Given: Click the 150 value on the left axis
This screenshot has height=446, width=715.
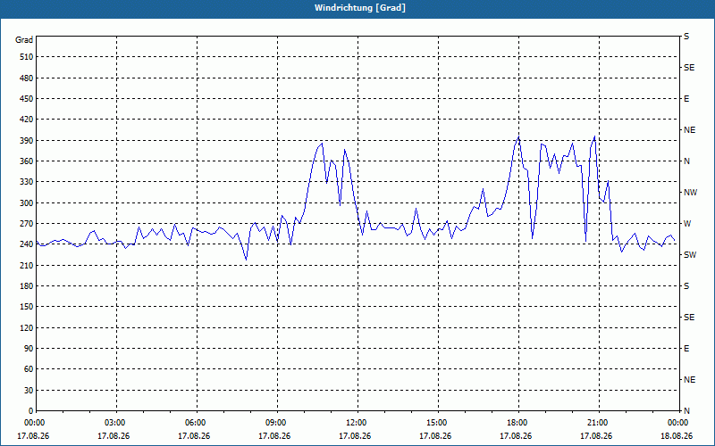Looking at the screenshot, I should 27,307.
